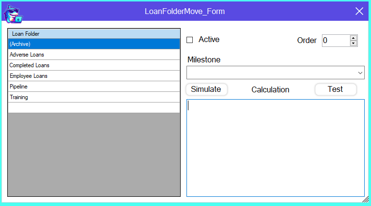Select the Pipeline folder row

pos(94,87)
